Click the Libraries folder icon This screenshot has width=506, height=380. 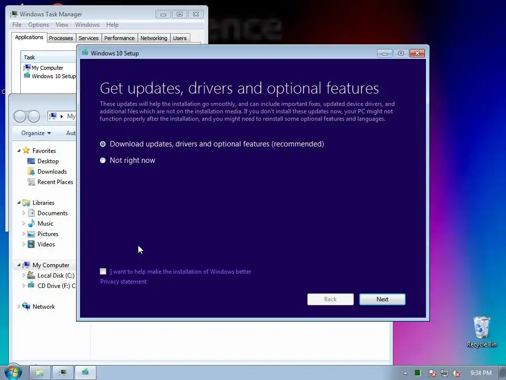point(26,203)
